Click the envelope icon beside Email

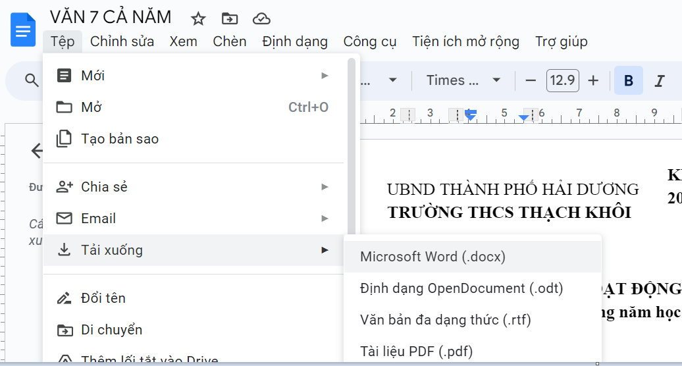(65, 218)
